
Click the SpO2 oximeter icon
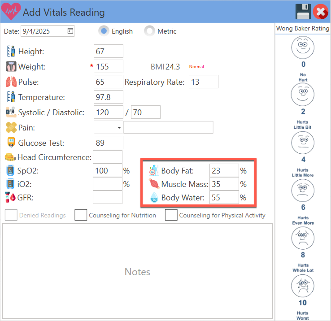click(x=10, y=170)
